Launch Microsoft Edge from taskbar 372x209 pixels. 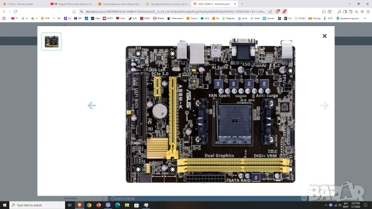[x=117, y=205]
